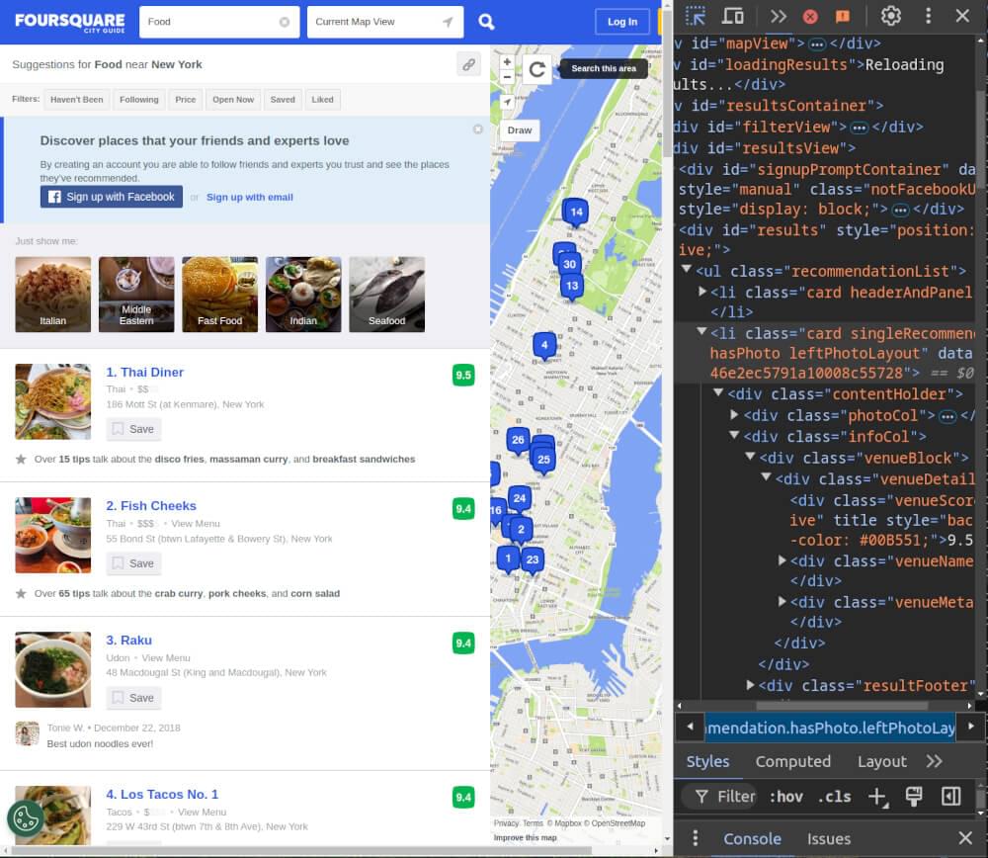Click the chain link share icon near Suggestions

pyautogui.click(x=468, y=63)
